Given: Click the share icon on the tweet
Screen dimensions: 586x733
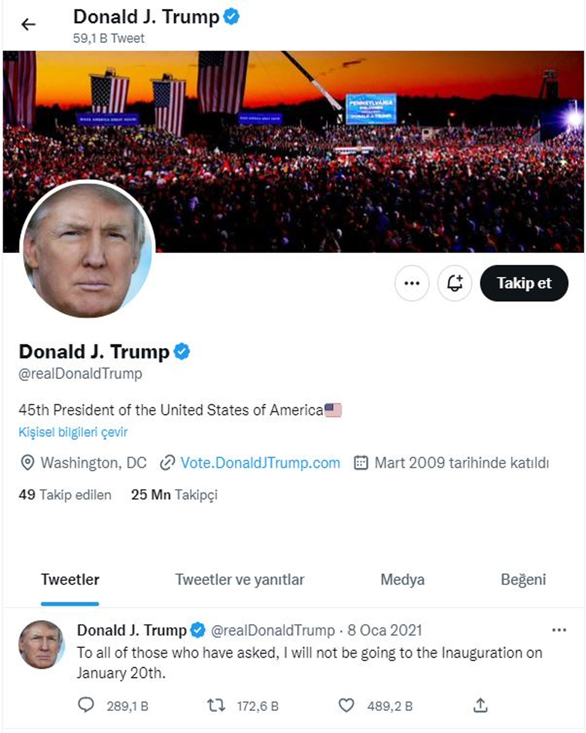Looking at the screenshot, I should (481, 705).
